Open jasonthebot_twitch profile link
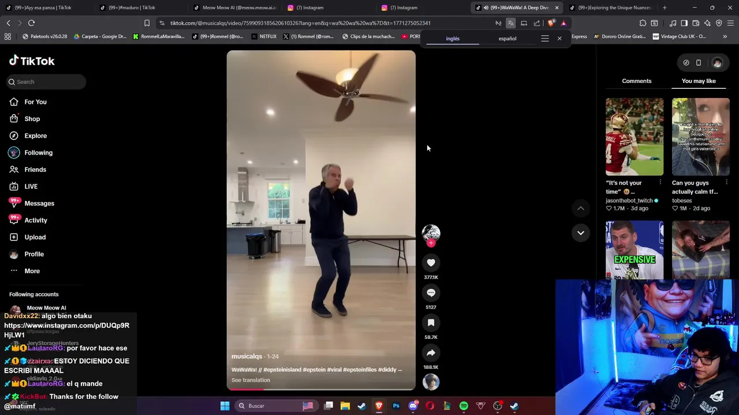Image resolution: width=739 pixels, height=415 pixels. click(x=629, y=201)
